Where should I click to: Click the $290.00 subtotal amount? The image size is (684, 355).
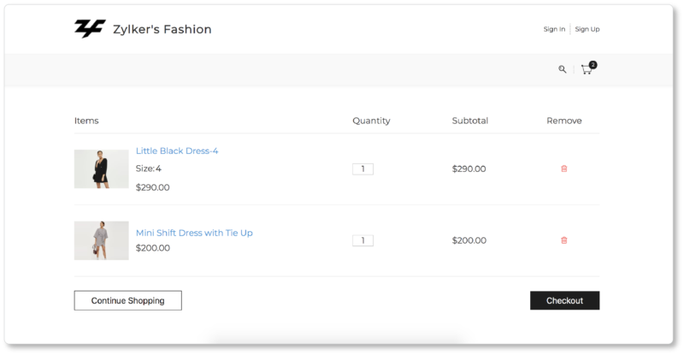[469, 169]
